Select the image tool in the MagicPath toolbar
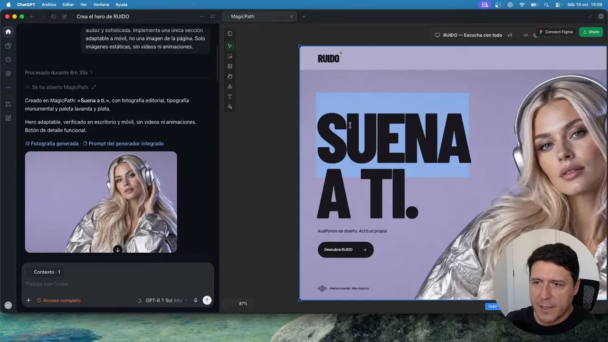608x342 pixels. point(230,66)
